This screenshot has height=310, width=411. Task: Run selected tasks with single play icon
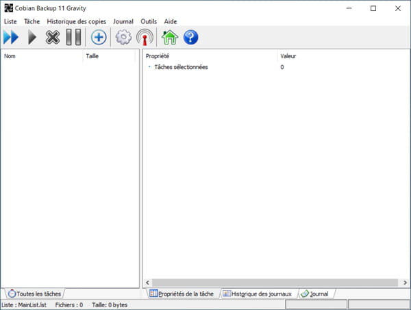pyautogui.click(x=32, y=37)
